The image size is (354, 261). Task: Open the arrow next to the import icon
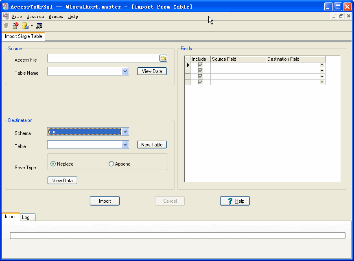click(x=32, y=26)
